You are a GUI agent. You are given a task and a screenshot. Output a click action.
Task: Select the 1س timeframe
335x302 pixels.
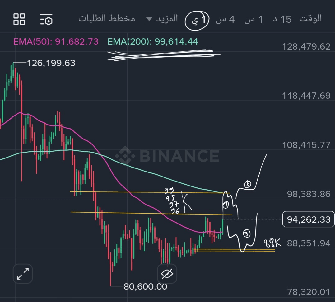click(254, 19)
